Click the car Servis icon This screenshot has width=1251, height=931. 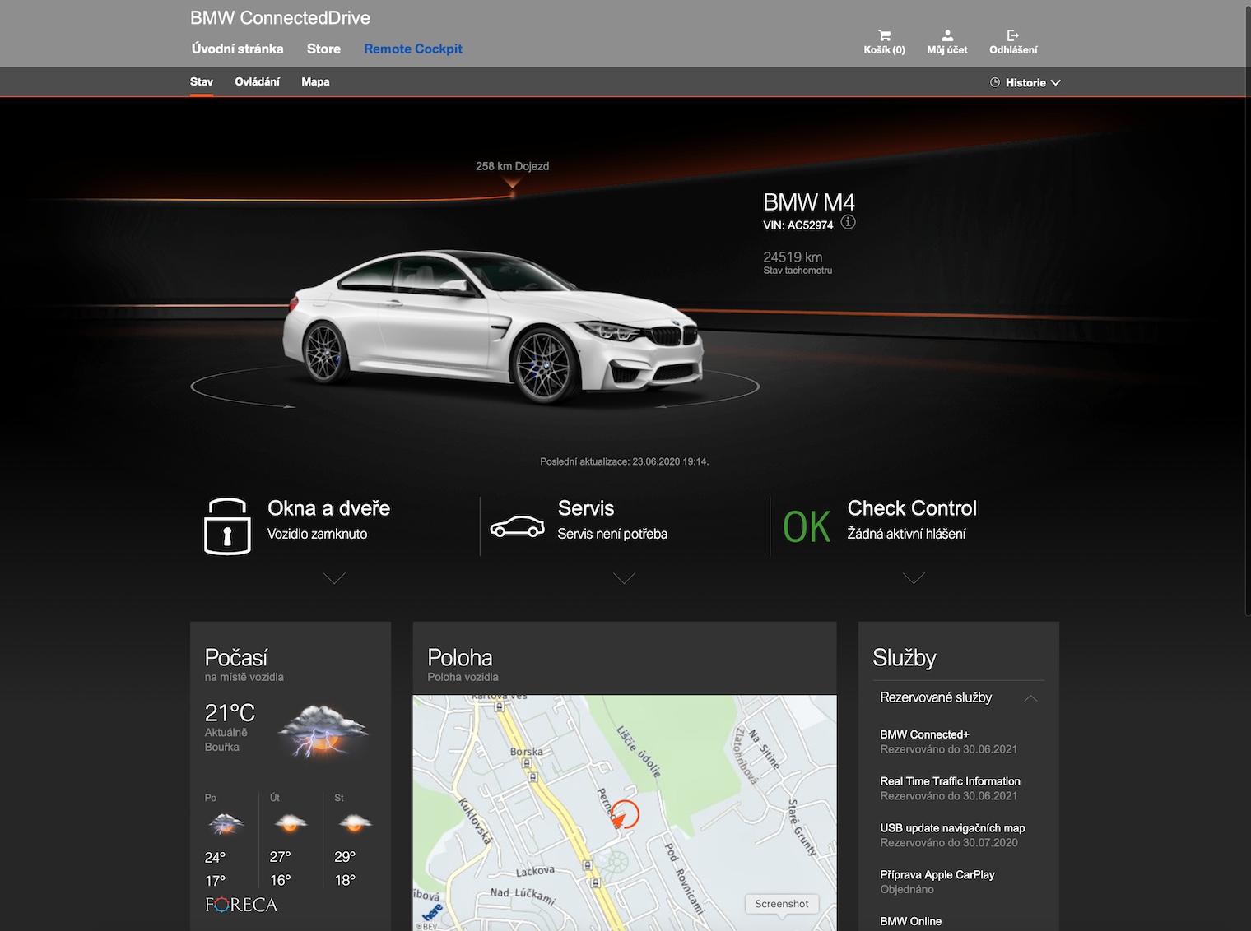click(x=517, y=526)
